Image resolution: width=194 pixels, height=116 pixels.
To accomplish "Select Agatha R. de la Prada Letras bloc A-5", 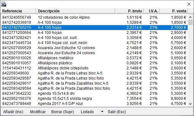I will [95, 73].
